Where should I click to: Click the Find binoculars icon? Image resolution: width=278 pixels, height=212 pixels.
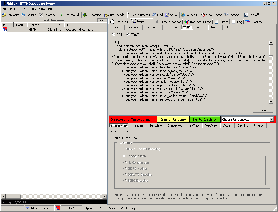(154, 15)
